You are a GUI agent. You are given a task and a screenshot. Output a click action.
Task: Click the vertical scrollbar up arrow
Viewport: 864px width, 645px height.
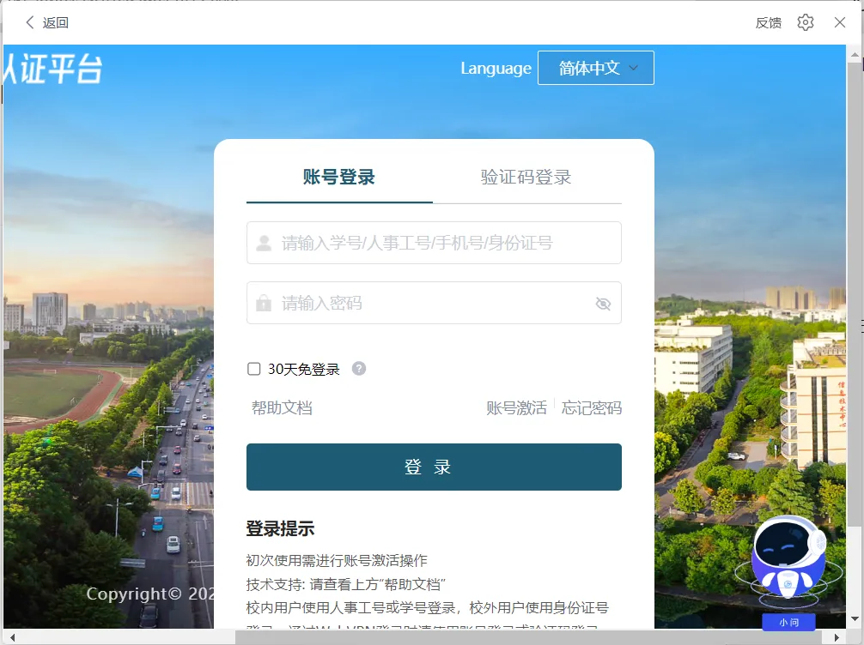pos(855,54)
